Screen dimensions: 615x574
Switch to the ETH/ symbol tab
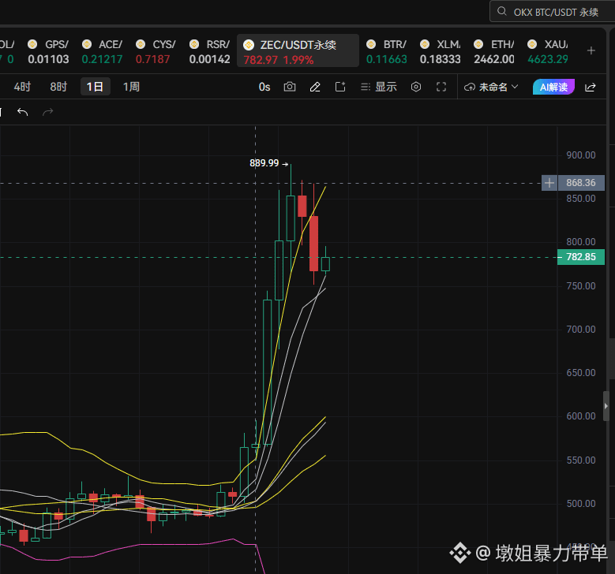tap(493, 51)
